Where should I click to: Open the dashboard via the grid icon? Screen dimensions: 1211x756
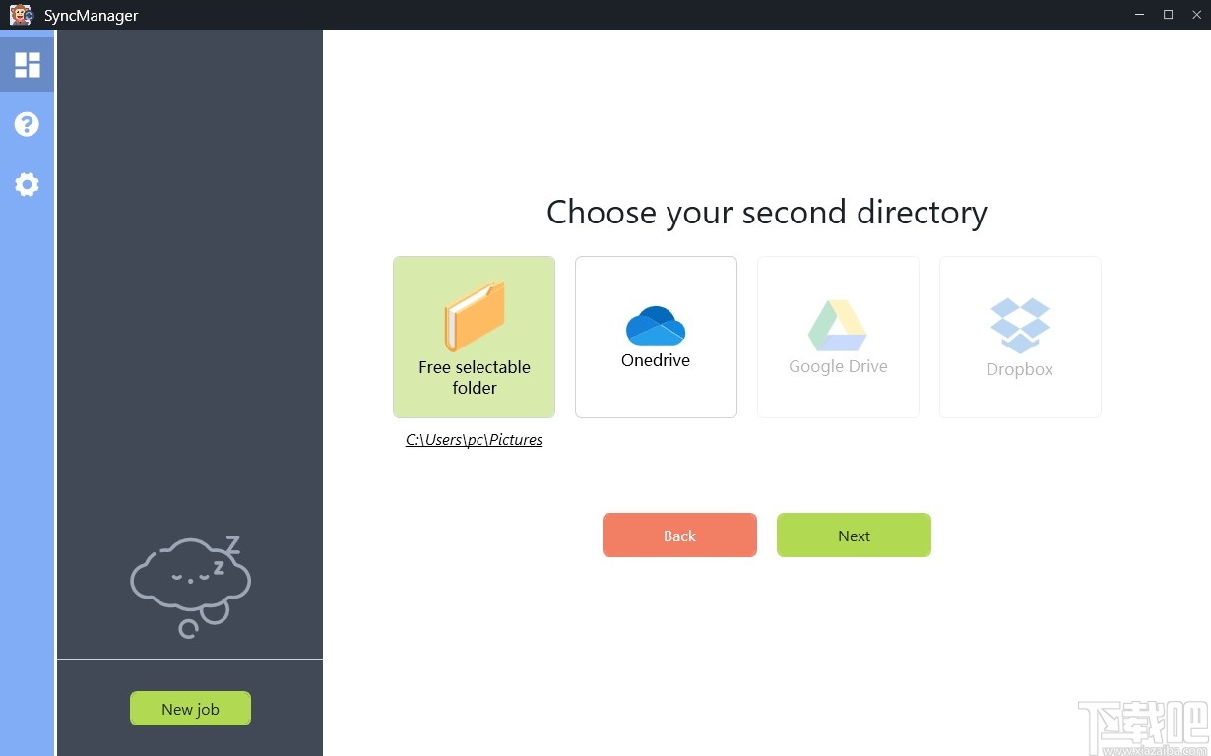click(x=26, y=63)
